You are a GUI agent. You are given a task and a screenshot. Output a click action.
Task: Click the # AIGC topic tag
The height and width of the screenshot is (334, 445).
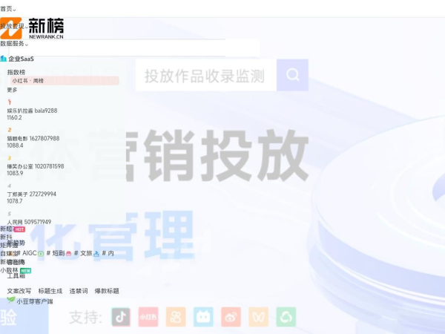click(x=27, y=253)
